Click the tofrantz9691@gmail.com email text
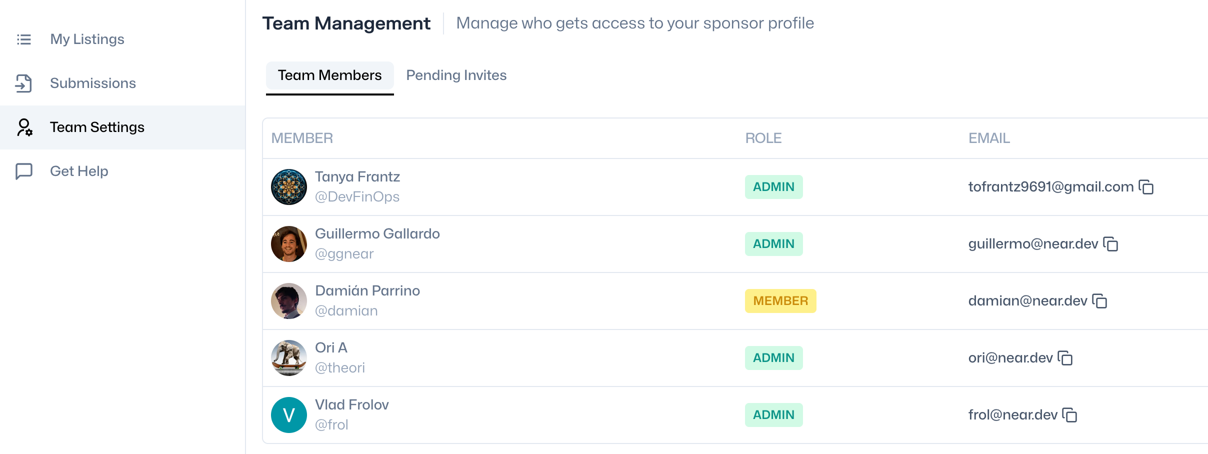 pyautogui.click(x=1051, y=187)
